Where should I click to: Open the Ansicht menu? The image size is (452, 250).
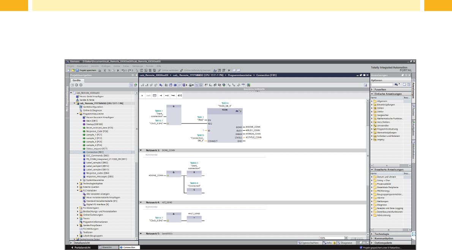pyautogui.click(x=95, y=66)
